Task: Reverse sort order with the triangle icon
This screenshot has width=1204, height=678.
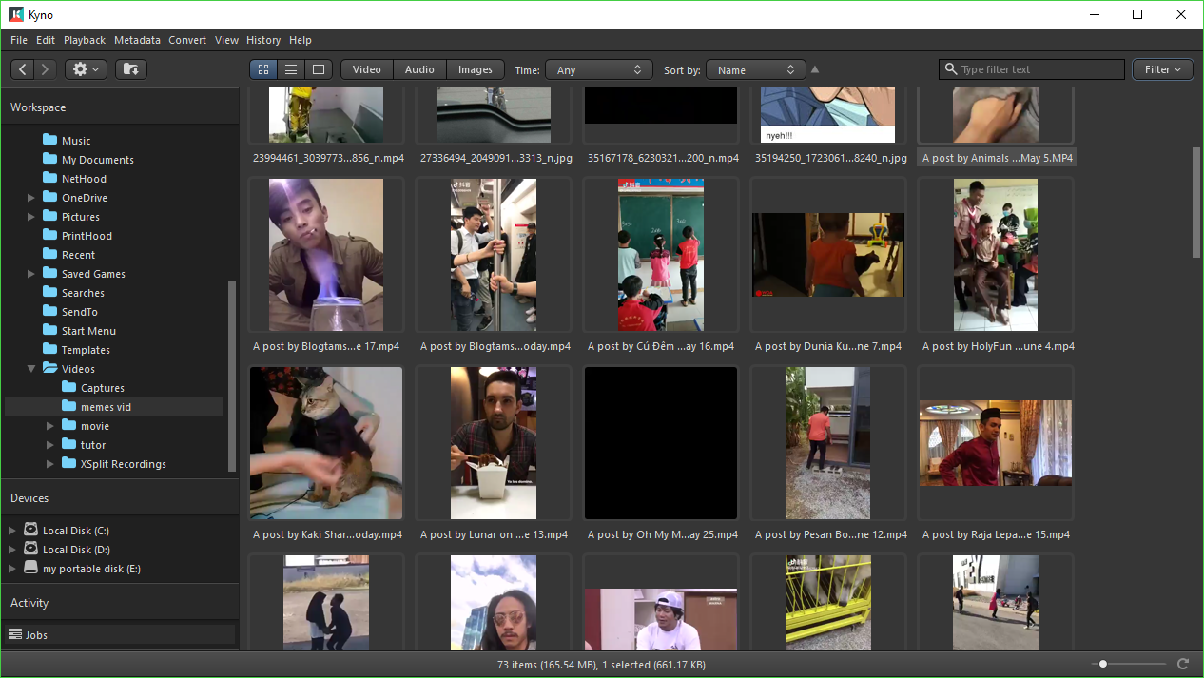Action: 815,69
